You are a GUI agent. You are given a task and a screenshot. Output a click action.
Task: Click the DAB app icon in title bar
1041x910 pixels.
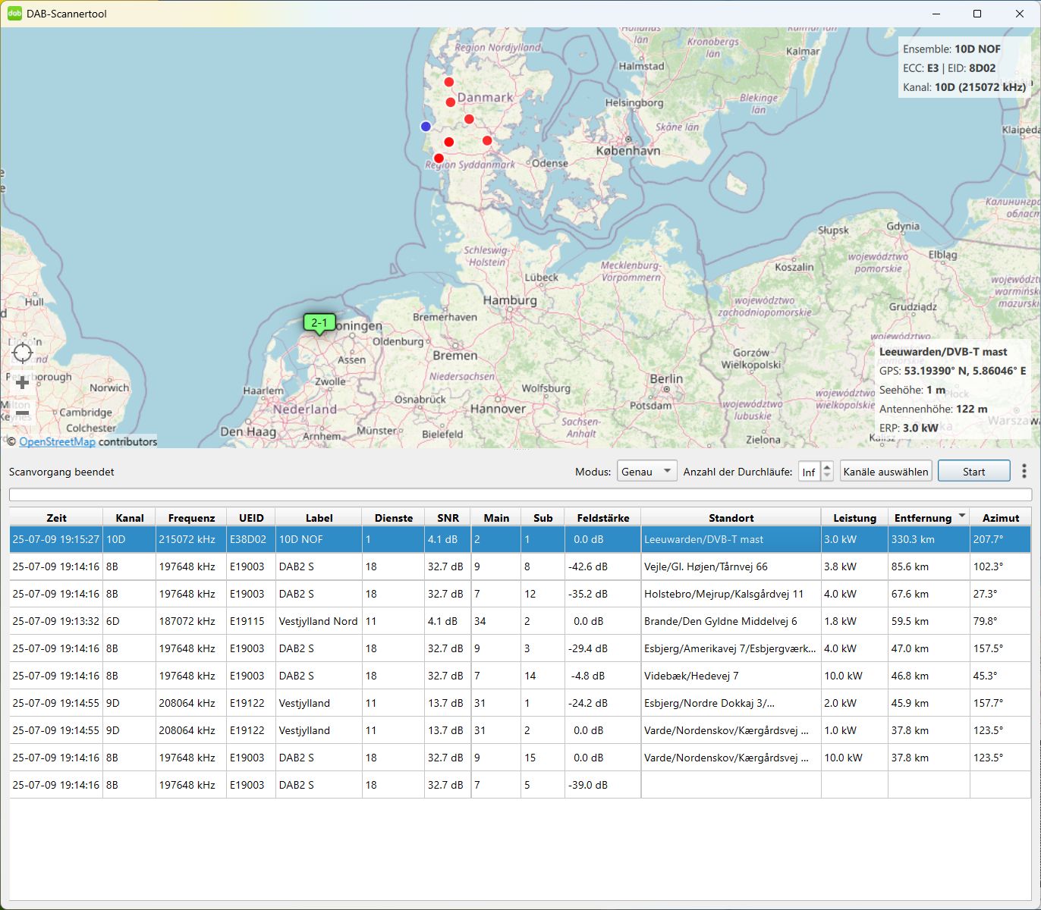click(x=14, y=14)
